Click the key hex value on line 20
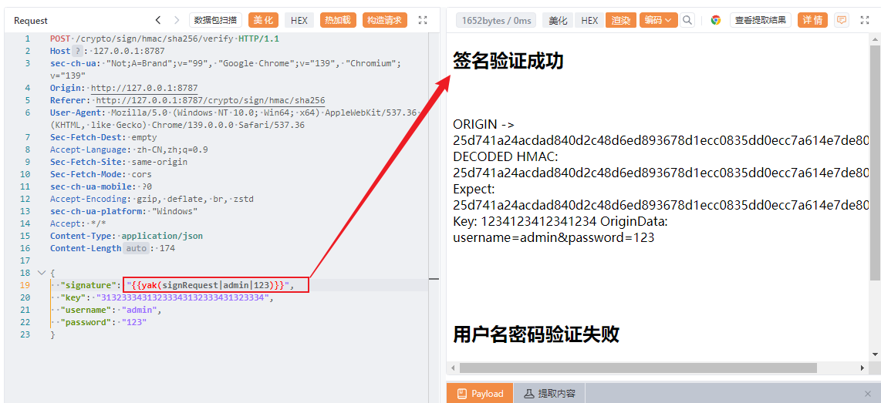Screen dimensions: 881x403 183,297
